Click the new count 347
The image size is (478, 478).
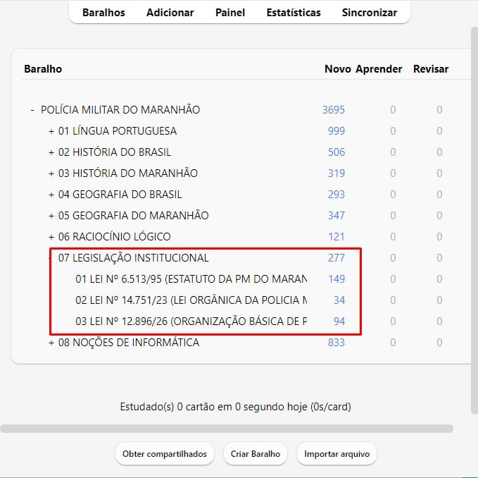[x=337, y=216]
